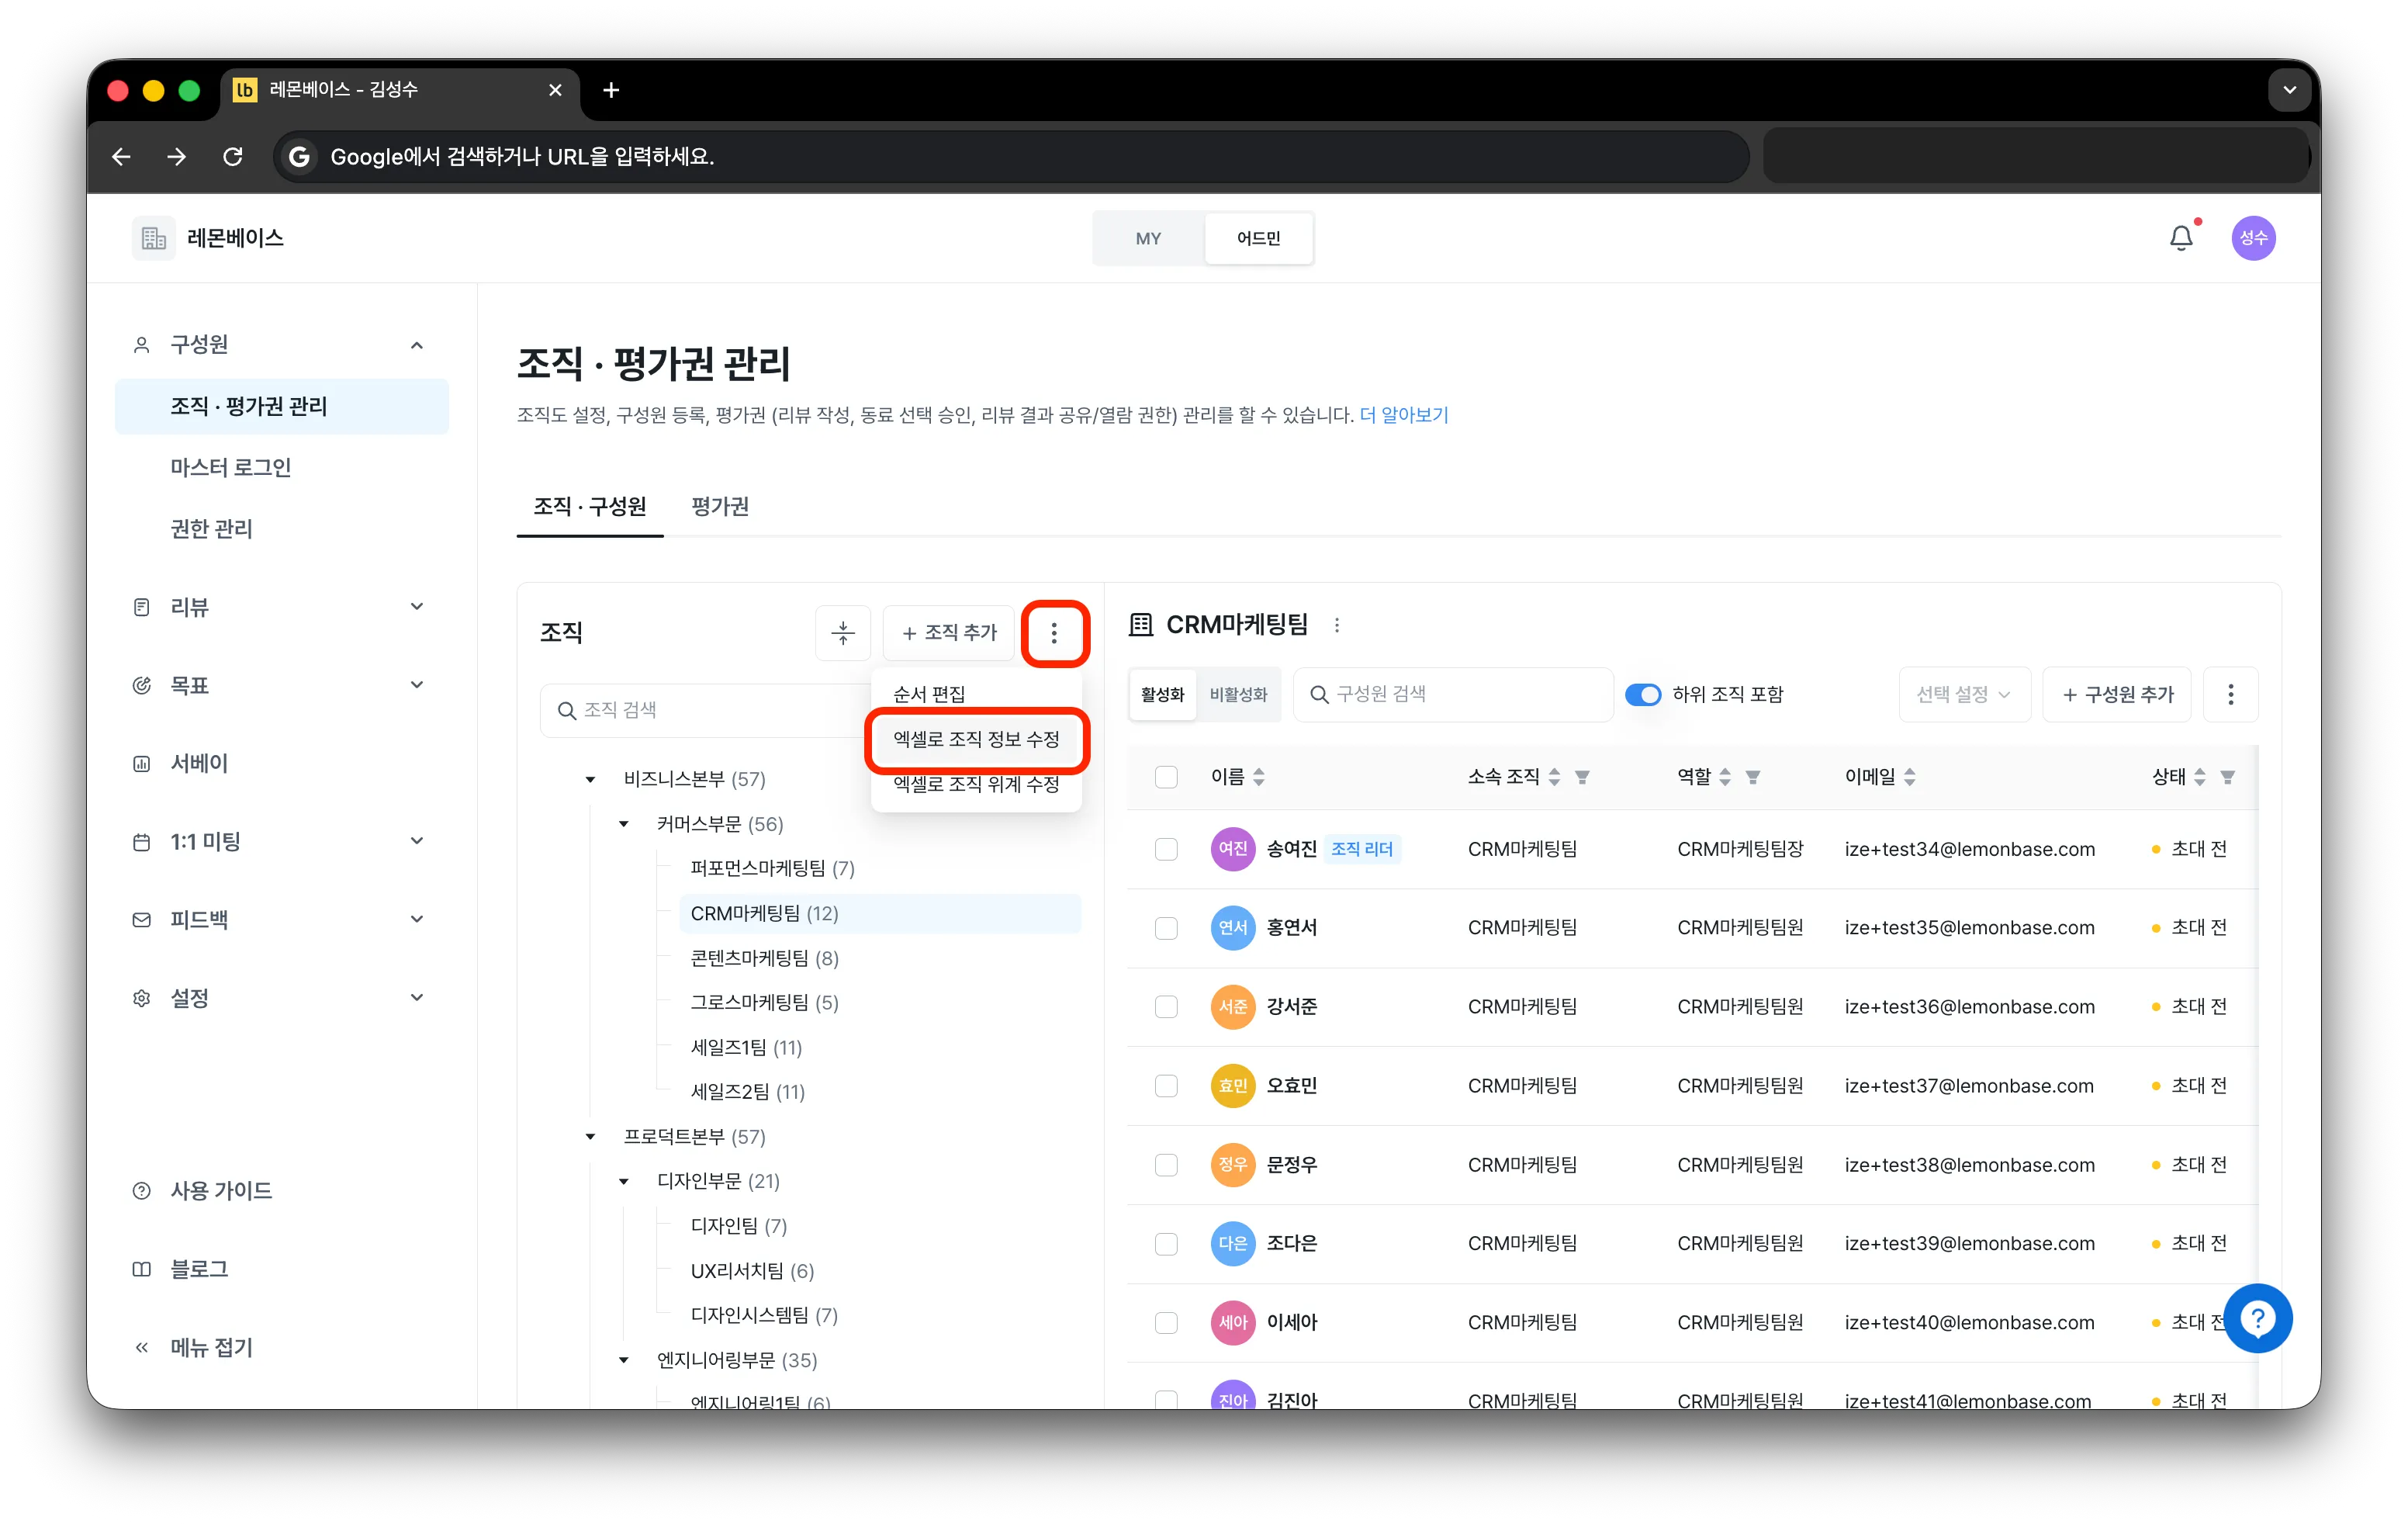Switch to the 비활성화 members tab
2408x1524 pixels.
coord(1238,694)
